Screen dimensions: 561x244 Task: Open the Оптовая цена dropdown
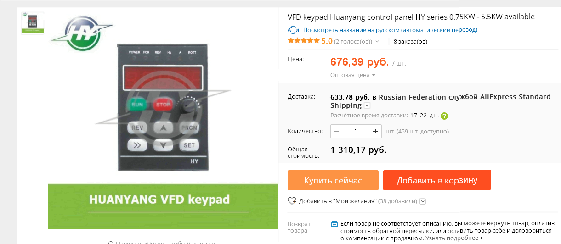[353, 75]
